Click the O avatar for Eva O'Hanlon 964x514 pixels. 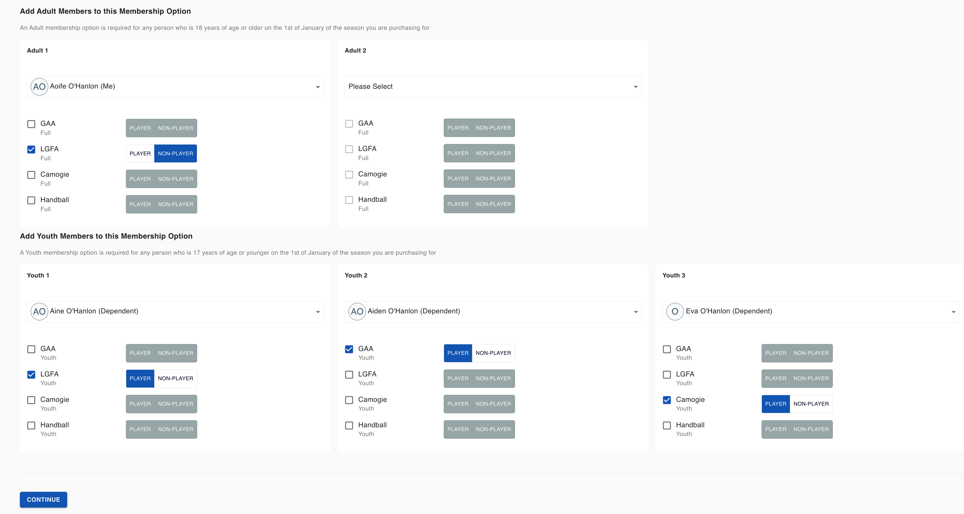coord(675,312)
